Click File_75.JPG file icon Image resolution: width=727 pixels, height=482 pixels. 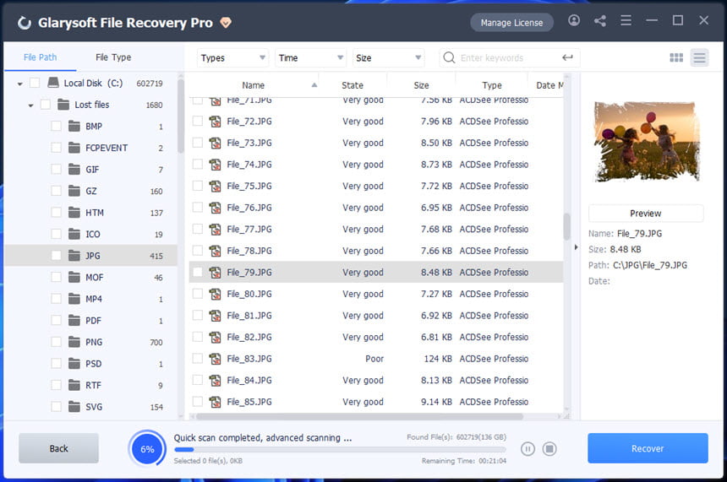[x=215, y=187]
